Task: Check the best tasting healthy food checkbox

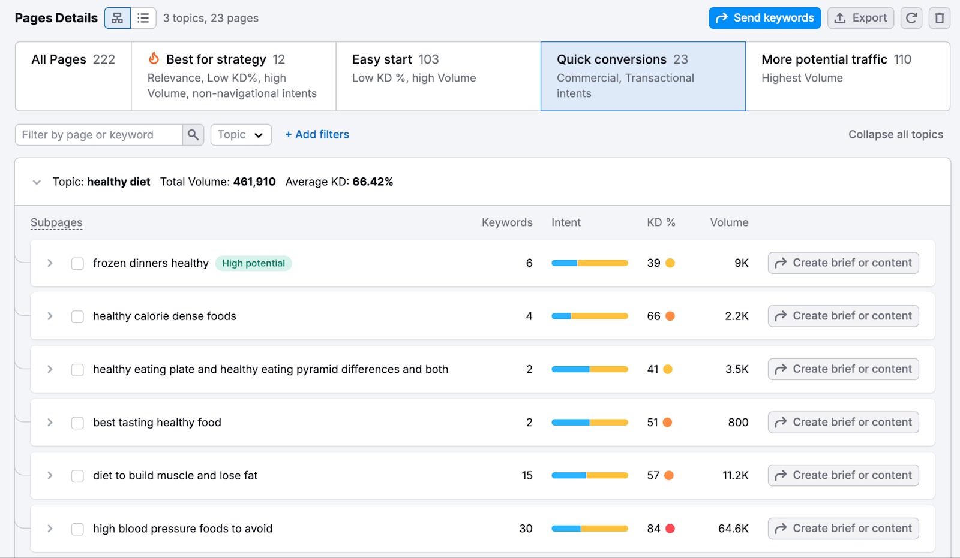Action: [x=77, y=423]
